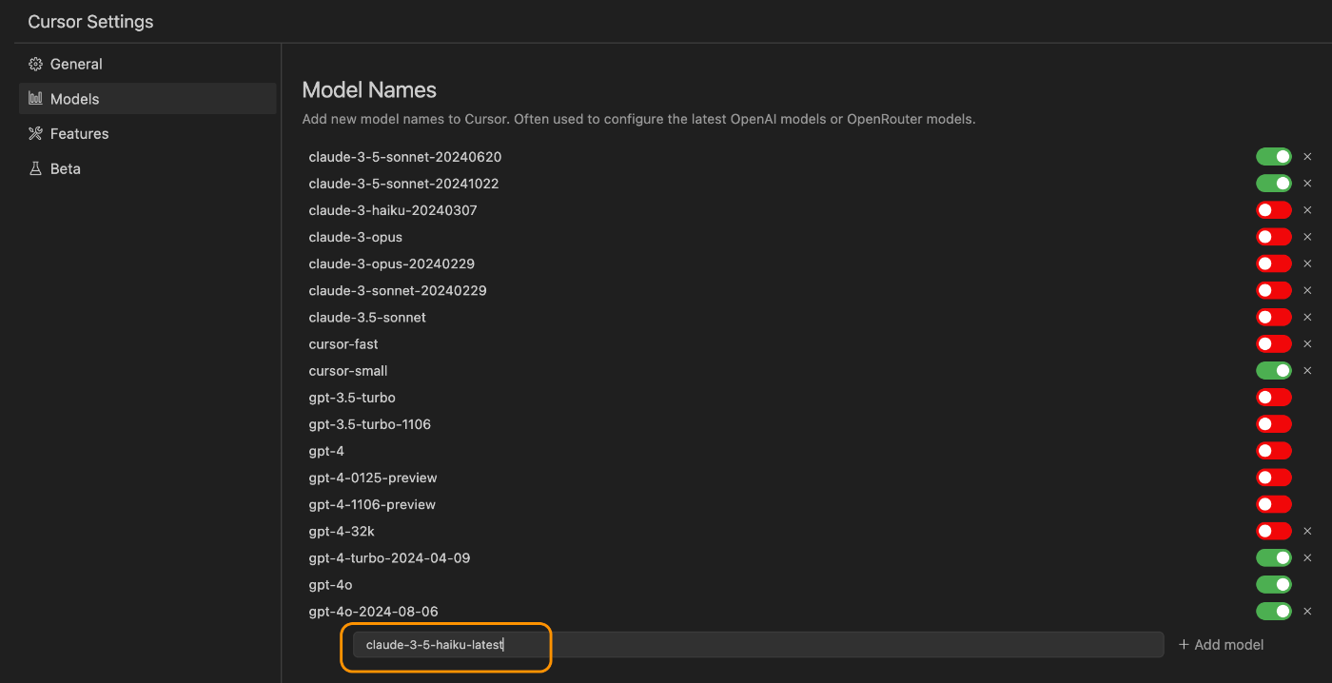Viewport: 1332px width, 683px height.
Task: Enable claude-3-sonnet-20240229 model toggle
Action: tap(1274, 290)
